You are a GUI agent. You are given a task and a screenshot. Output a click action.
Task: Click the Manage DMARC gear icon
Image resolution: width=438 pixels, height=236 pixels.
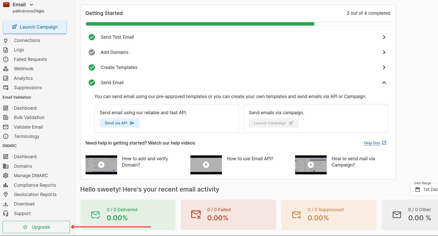click(6, 176)
